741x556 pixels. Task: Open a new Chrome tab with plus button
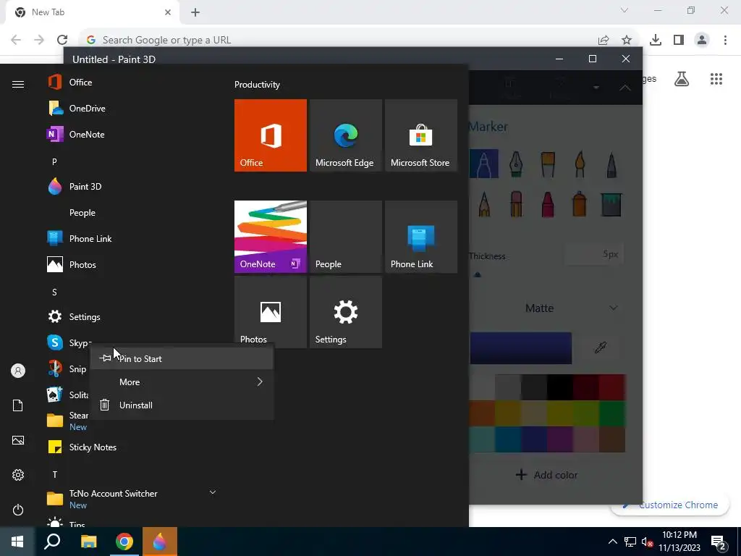(195, 12)
